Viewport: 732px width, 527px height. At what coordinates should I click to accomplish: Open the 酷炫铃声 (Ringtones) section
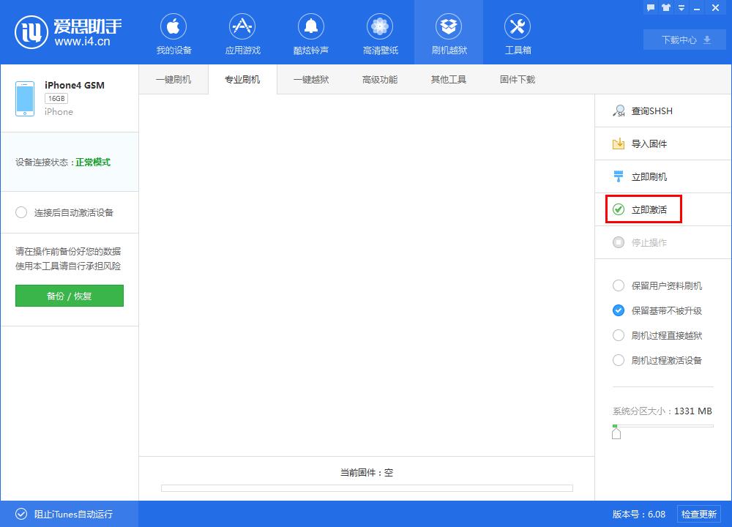pyautogui.click(x=311, y=32)
